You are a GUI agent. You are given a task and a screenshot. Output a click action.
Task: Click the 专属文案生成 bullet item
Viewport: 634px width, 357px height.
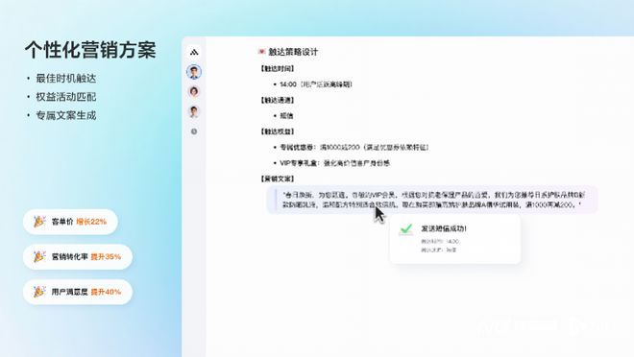pos(66,115)
